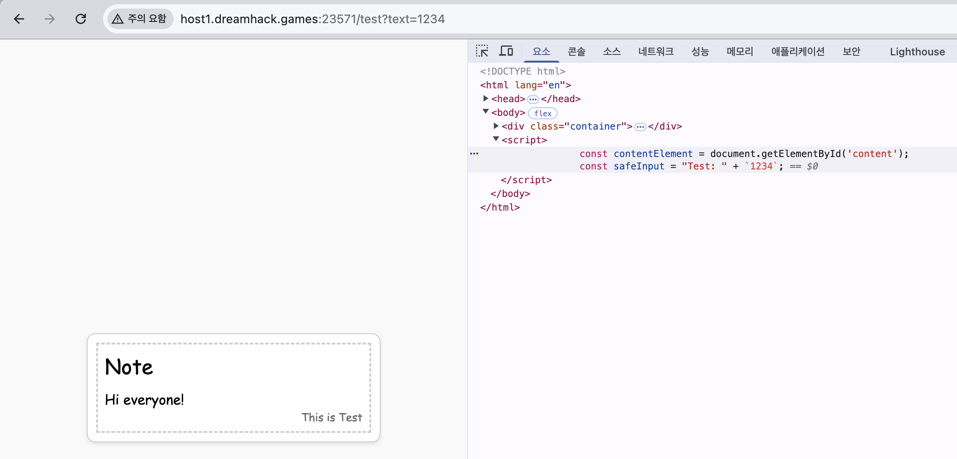
Task: Open the 콘솔 tab
Action: pos(576,51)
